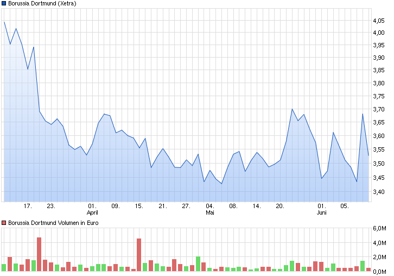This screenshot has width=394, height=276.
Task: Click the 3,75 price axis label
Action: (378, 96)
